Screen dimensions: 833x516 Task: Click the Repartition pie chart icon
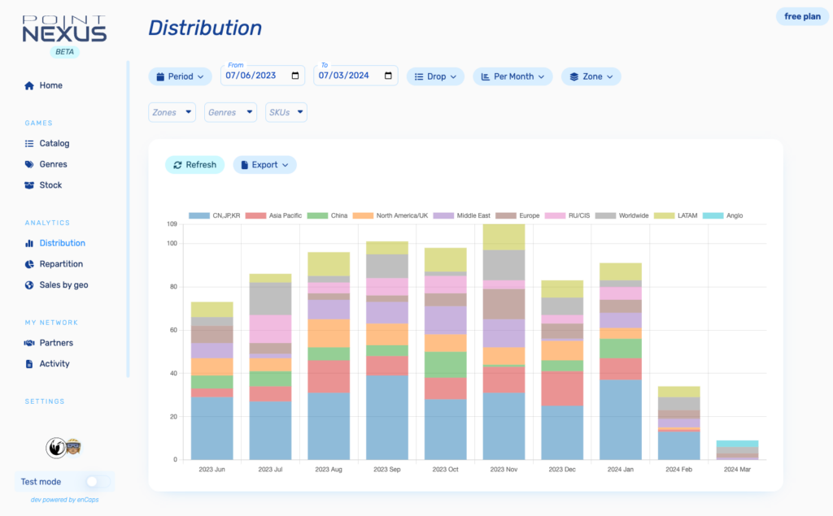pos(29,264)
